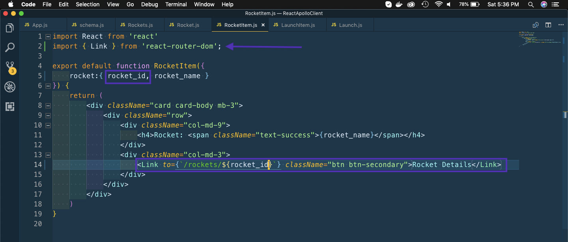Collapse the col-md-9 div fold at line 10
568x242 pixels.
point(48,125)
